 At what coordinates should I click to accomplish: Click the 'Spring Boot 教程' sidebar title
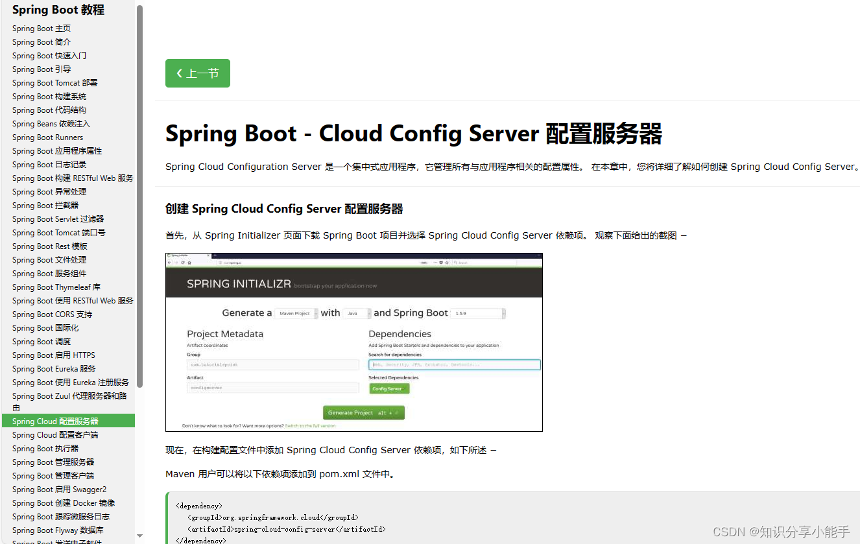(x=58, y=10)
